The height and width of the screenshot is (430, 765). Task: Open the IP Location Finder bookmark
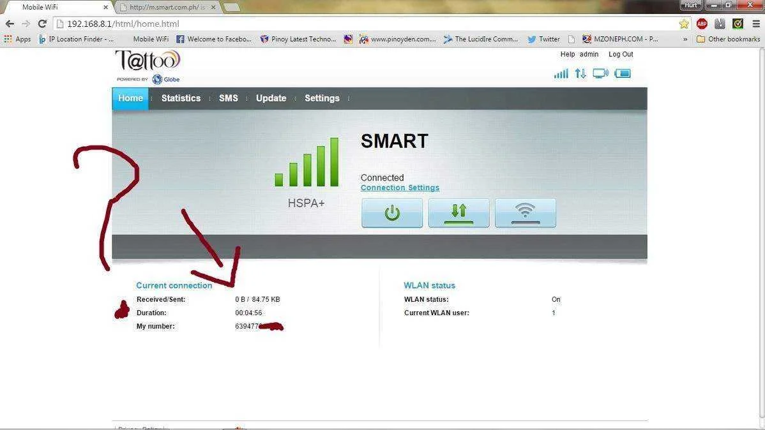click(76, 39)
